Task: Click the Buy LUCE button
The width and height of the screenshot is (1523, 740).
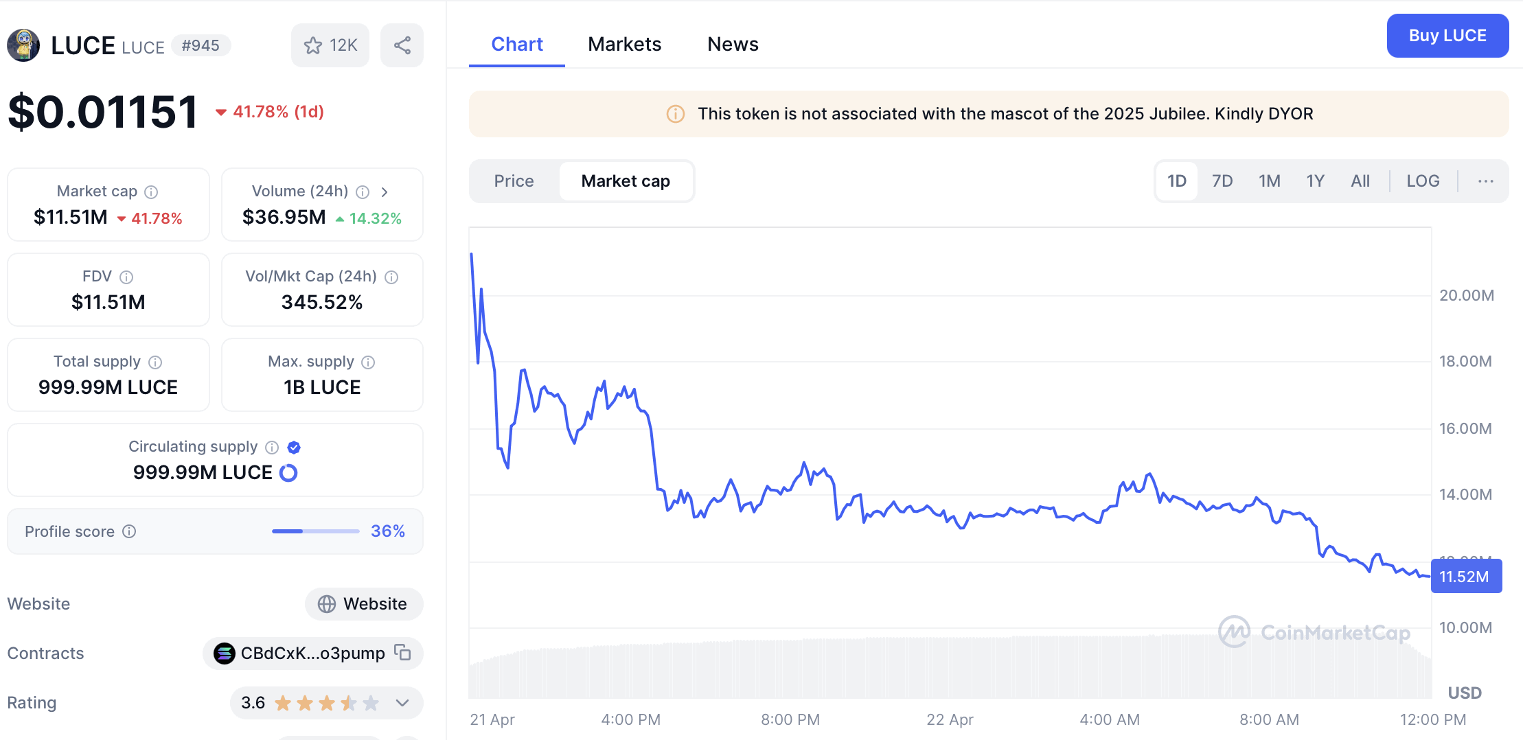Action: pyautogui.click(x=1447, y=36)
